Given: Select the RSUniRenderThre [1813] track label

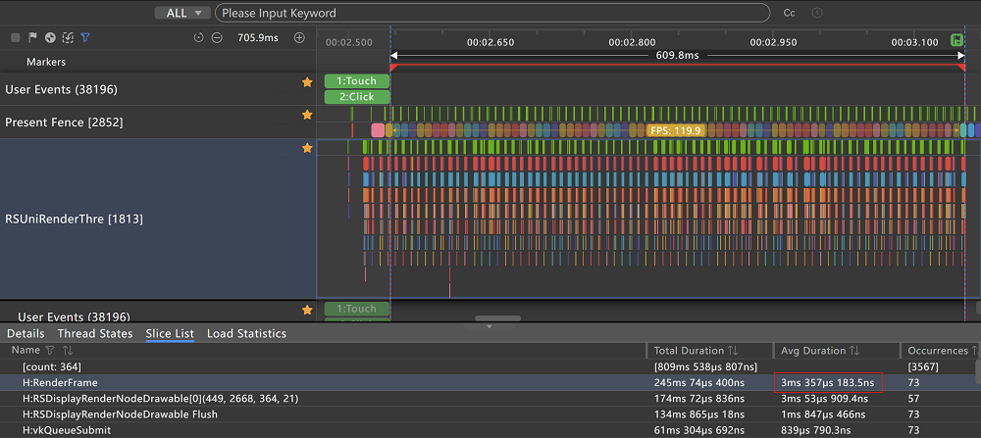Looking at the screenshot, I should (x=75, y=219).
